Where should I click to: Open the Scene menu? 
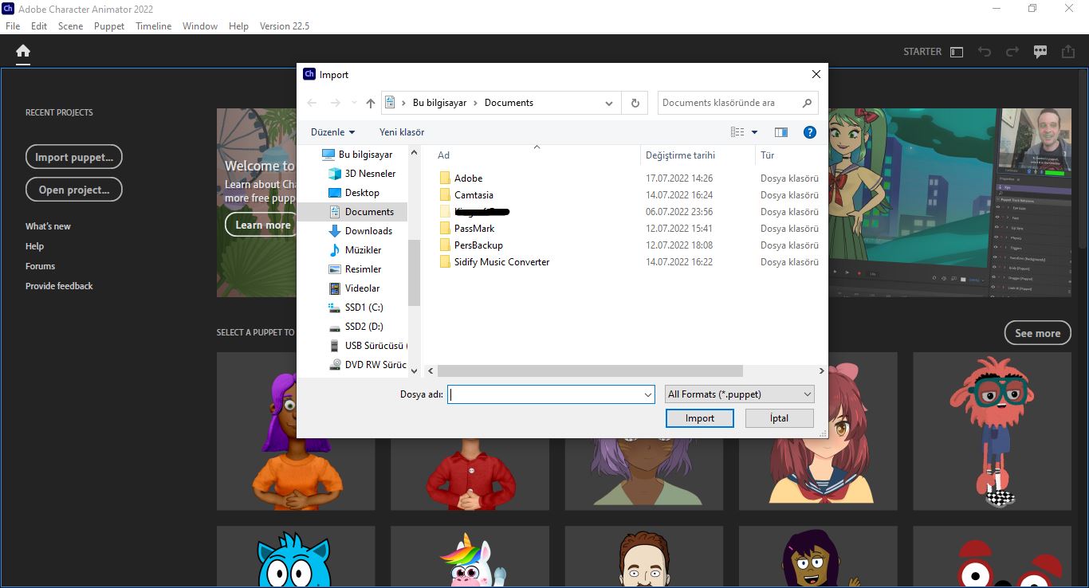point(70,26)
